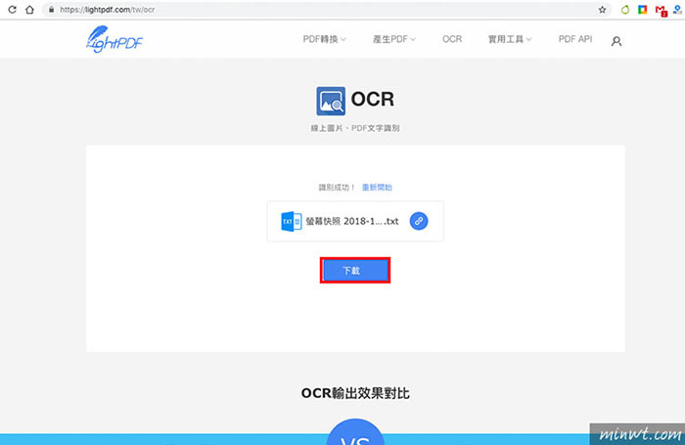Click the 識別成功！ status text
This screenshot has width=685, height=445.
pyautogui.click(x=337, y=188)
